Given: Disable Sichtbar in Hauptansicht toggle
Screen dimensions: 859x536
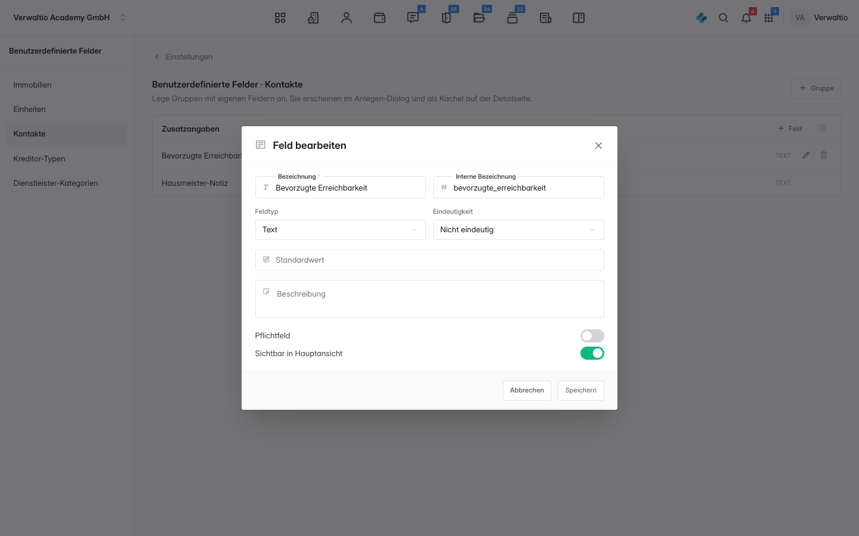Looking at the screenshot, I should click(x=592, y=353).
